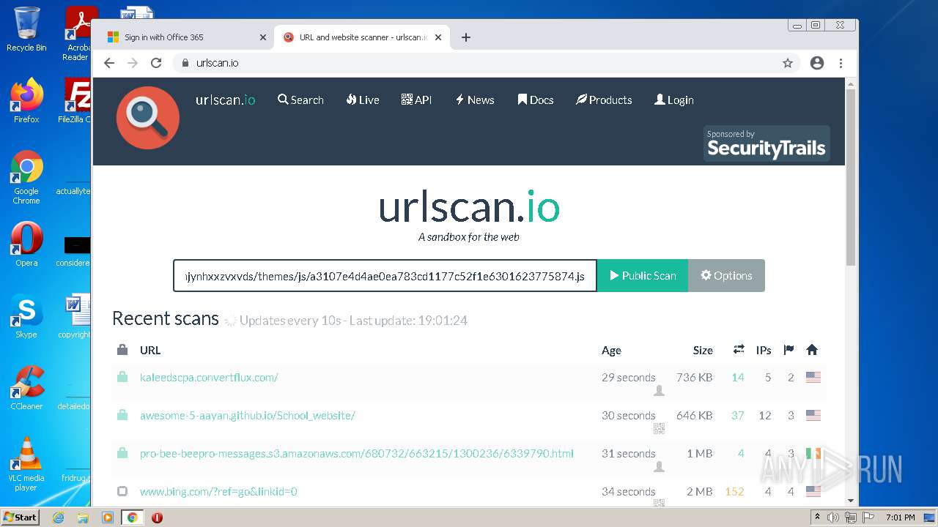Click the Chrome back button
The height and width of the screenshot is (527, 938).
(109, 63)
